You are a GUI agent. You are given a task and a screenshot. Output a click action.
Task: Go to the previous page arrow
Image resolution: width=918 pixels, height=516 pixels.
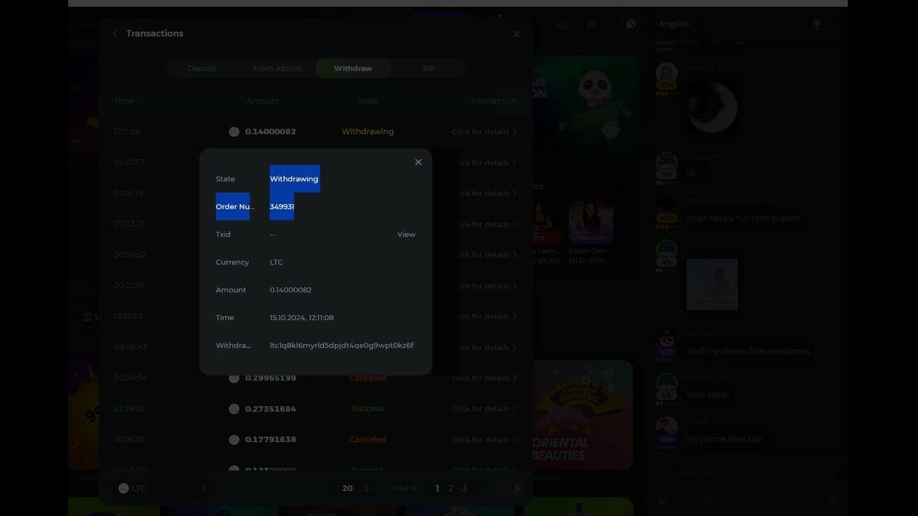click(497, 488)
